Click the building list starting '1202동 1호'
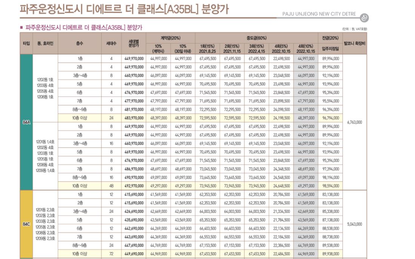The height and width of the screenshot is (259, 415). (x=45, y=88)
